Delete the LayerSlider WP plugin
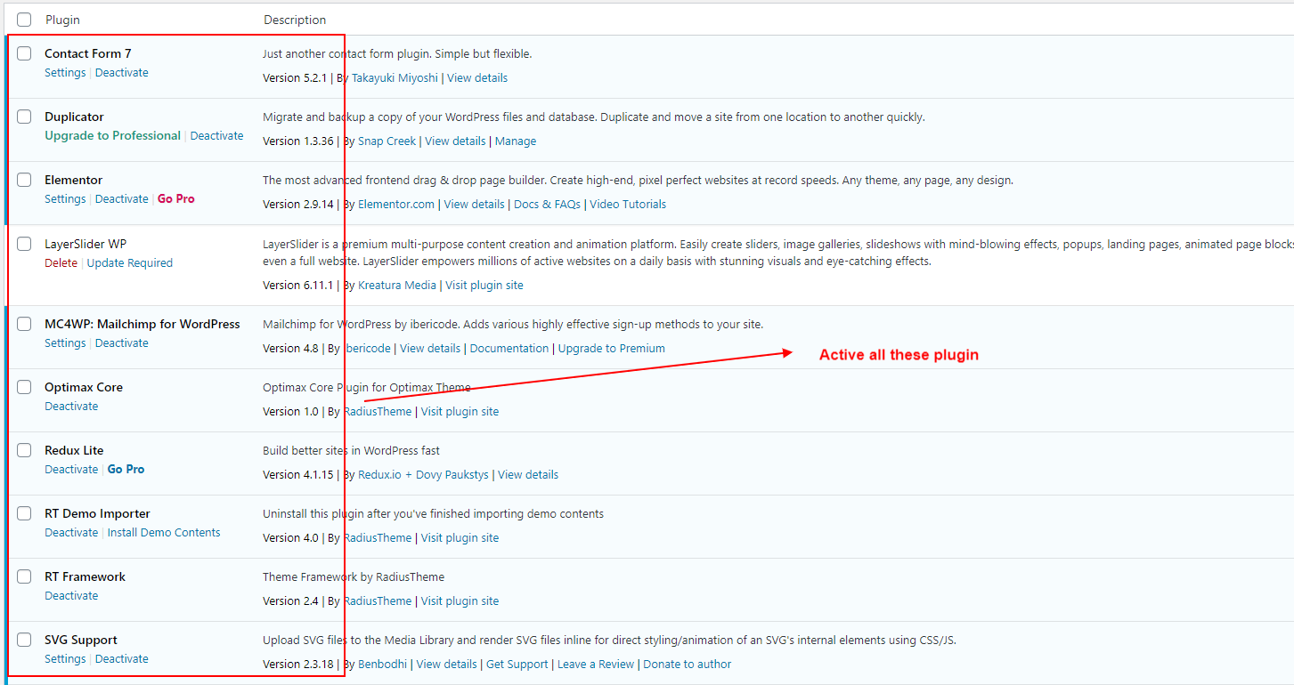Image resolution: width=1294 pixels, height=685 pixels. click(x=61, y=263)
